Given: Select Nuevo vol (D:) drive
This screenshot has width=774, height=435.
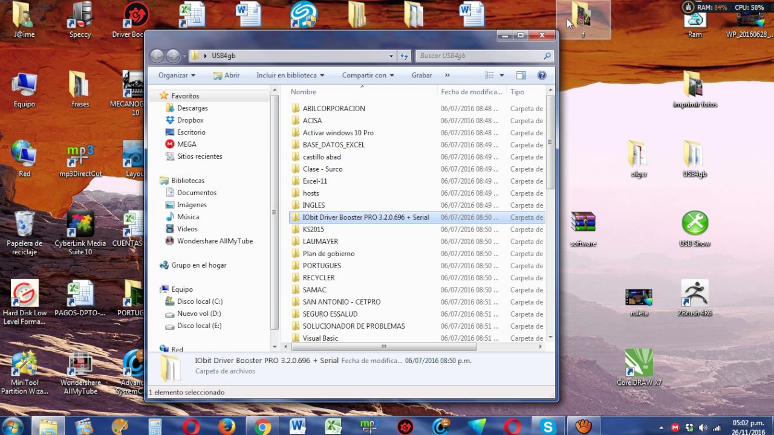Looking at the screenshot, I should [x=199, y=314].
